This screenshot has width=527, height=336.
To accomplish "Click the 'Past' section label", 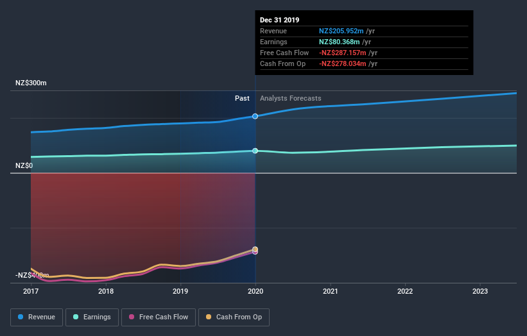I will tap(242, 98).
